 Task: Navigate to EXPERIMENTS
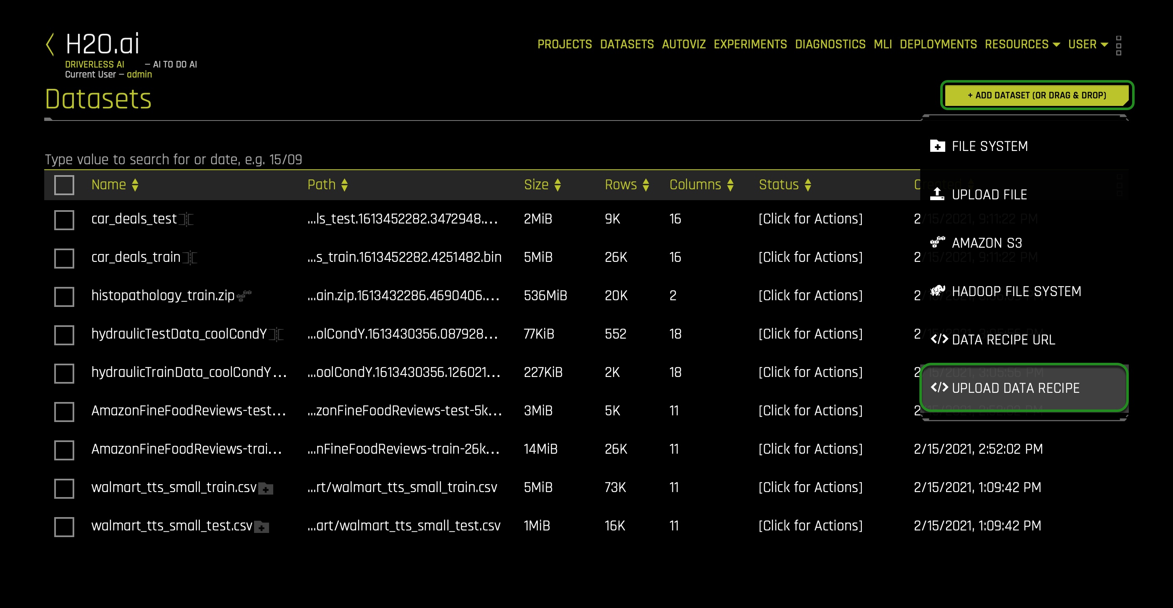click(750, 44)
